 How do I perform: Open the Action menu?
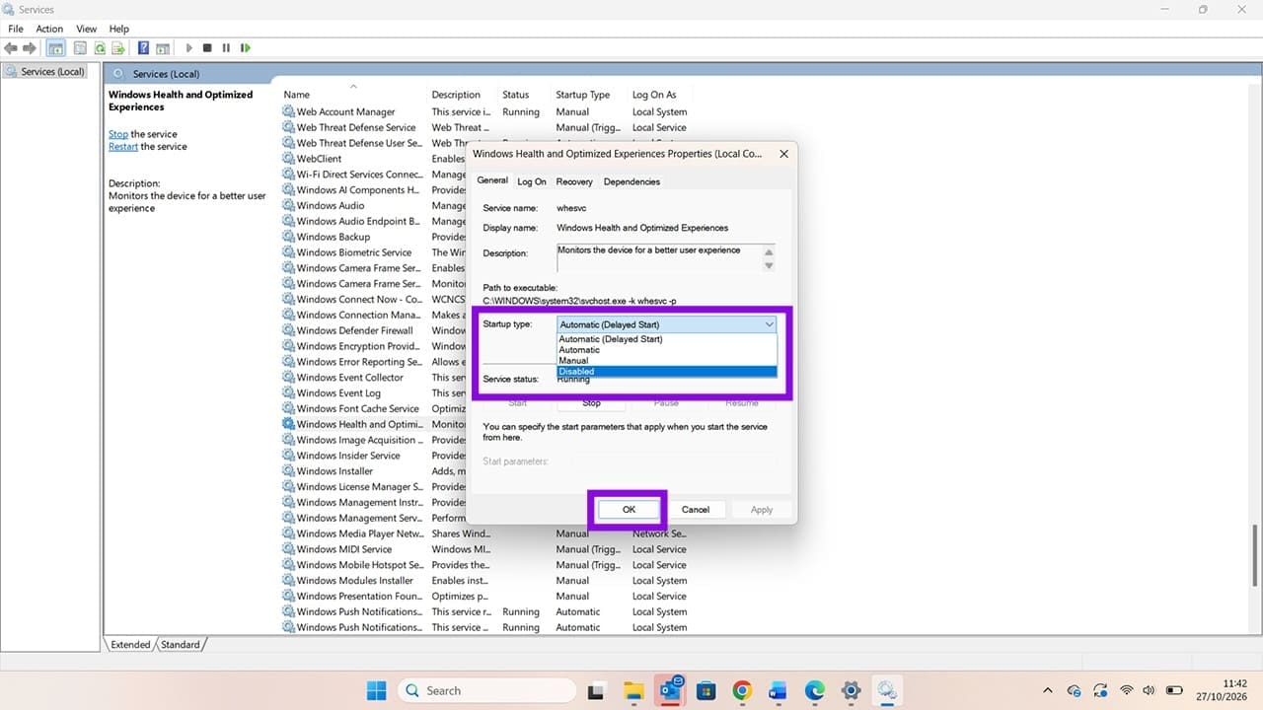(49, 29)
